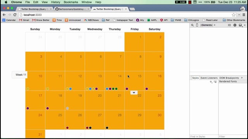Open the CitiLogics bookmarks folder

point(191,20)
